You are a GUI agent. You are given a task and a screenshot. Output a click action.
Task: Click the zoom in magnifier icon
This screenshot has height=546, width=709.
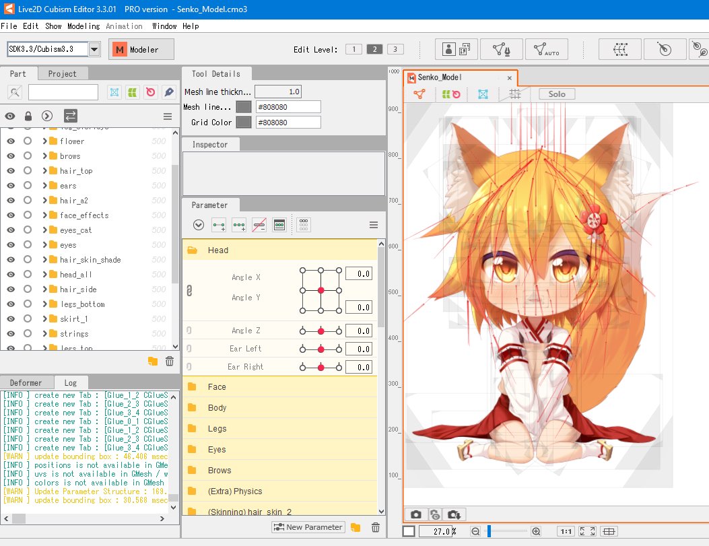[x=536, y=532]
